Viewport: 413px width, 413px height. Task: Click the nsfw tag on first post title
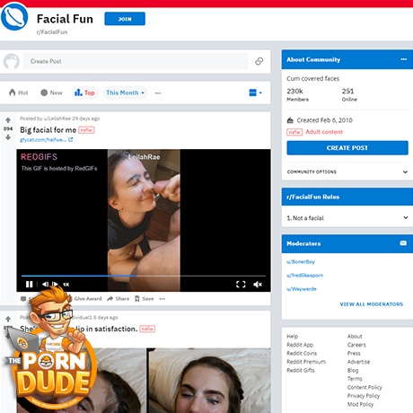86,130
